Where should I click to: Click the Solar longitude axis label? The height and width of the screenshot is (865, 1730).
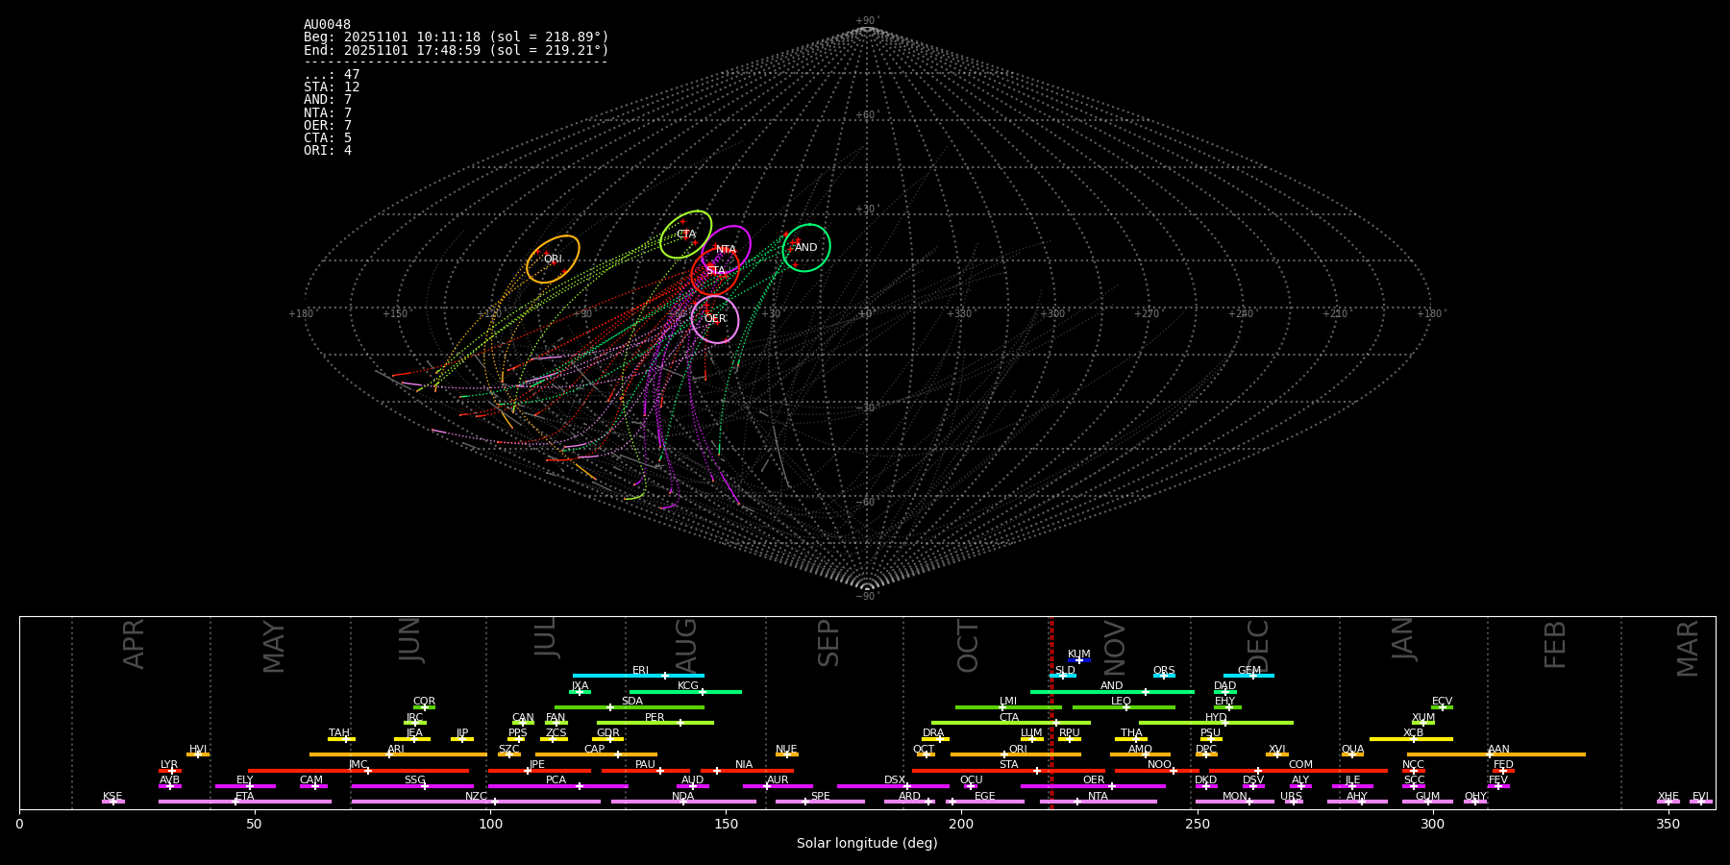pos(867,844)
